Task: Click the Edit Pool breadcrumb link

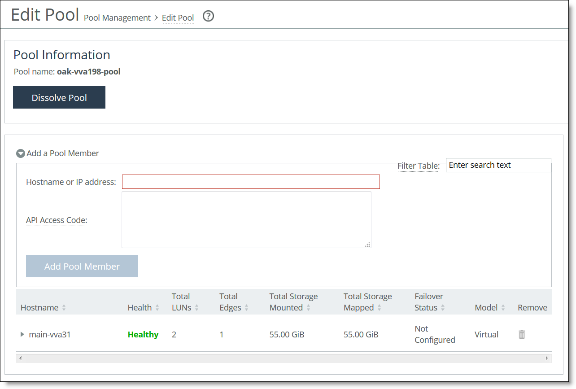Action: point(178,17)
